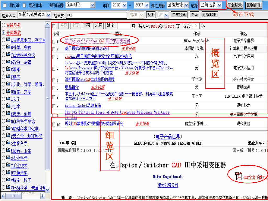The width and height of the screenshot is (268, 201).
Task: Open the 当前记录 selection dropdown
Action: point(219,5)
